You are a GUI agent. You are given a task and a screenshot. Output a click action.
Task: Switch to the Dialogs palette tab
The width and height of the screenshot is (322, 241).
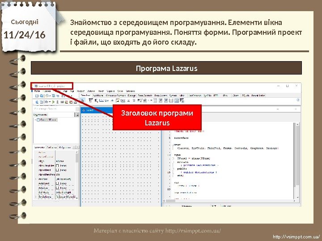point(131,96)
